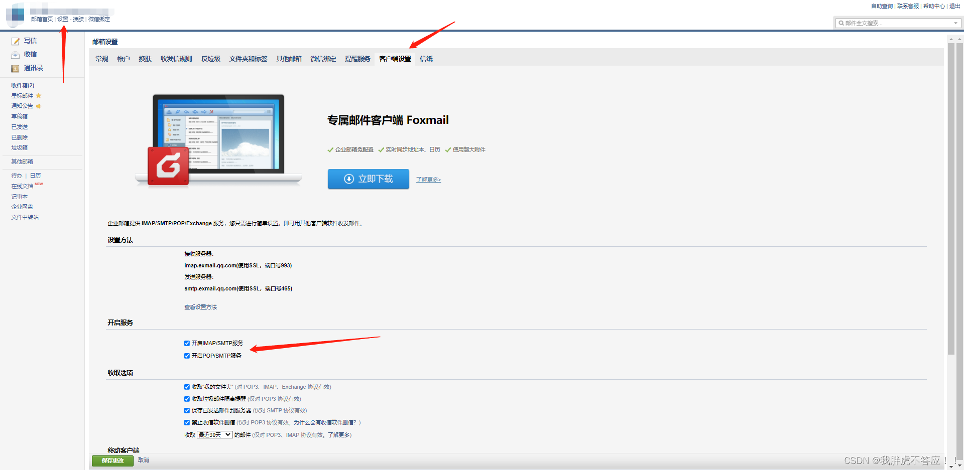
Task: Click 退出 to log out
Action: [954, 6]
